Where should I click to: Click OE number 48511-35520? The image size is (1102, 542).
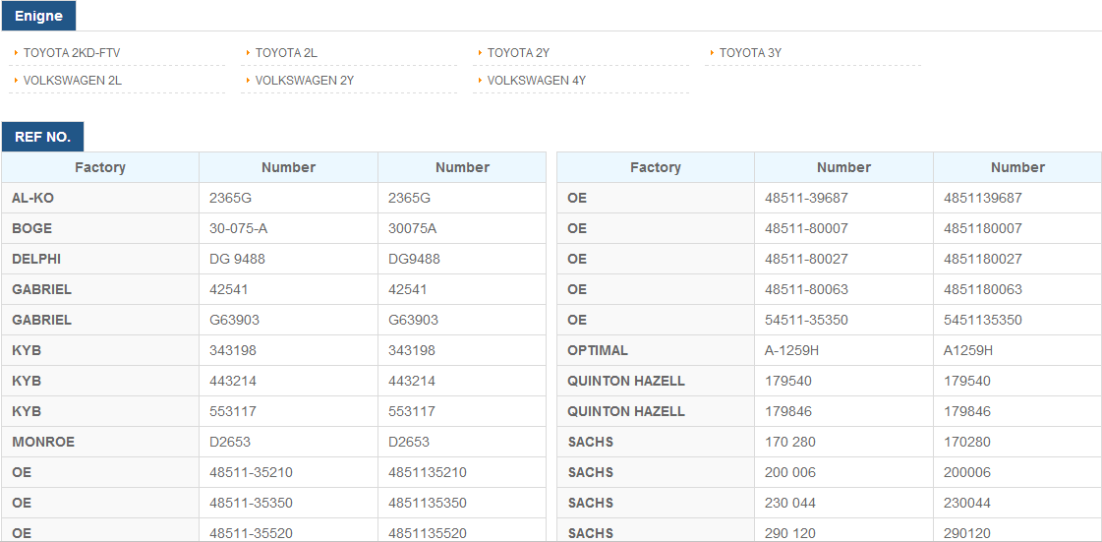[x=251, y=533]
